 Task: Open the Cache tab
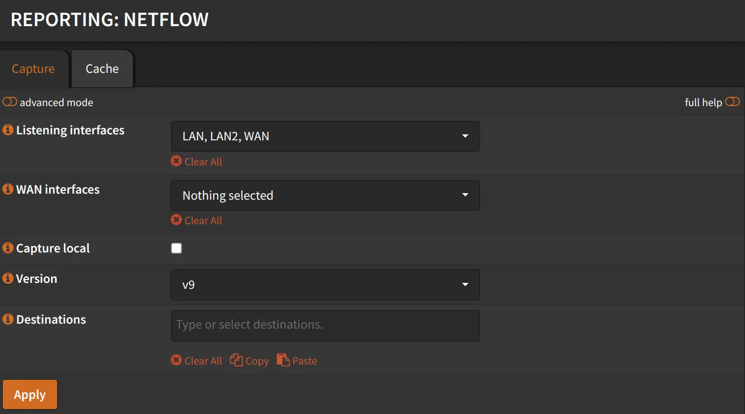click(102, 69)
